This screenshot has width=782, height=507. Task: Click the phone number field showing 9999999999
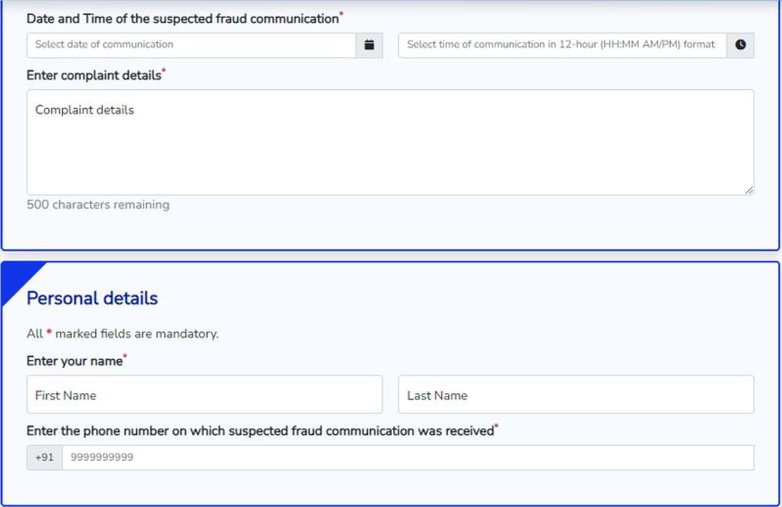(407, 457)
